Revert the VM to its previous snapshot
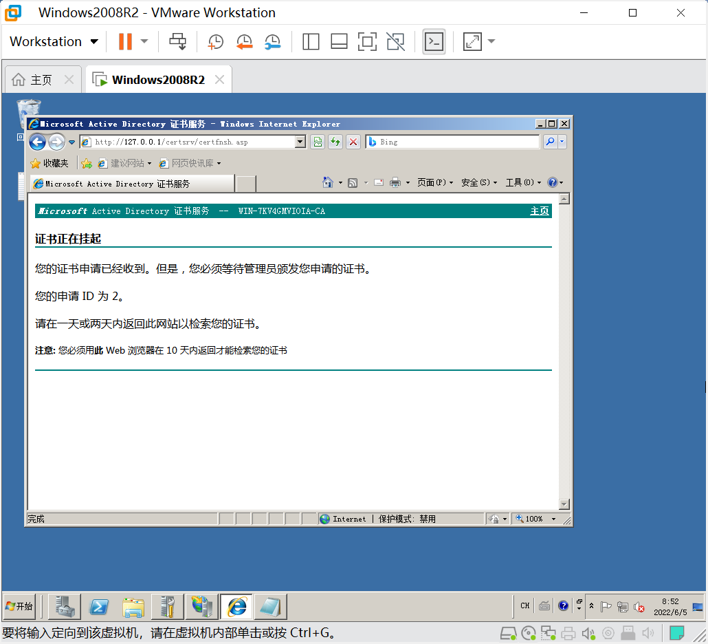 pos(244,41)
